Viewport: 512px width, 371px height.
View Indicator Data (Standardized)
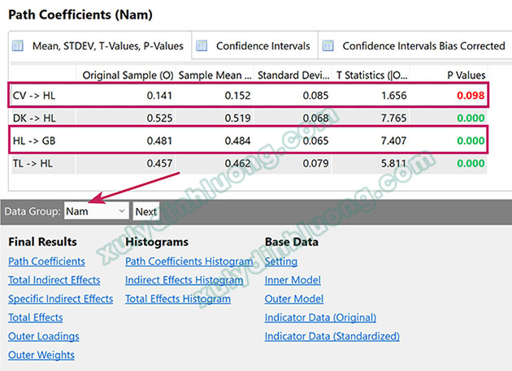click(x=332, y=336)
